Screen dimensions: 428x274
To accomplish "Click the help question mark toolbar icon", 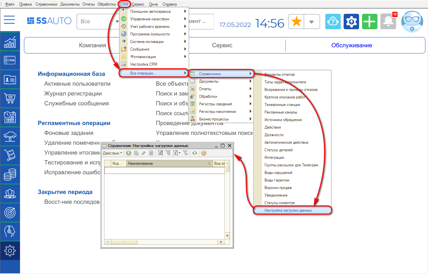I will [204, 153].
